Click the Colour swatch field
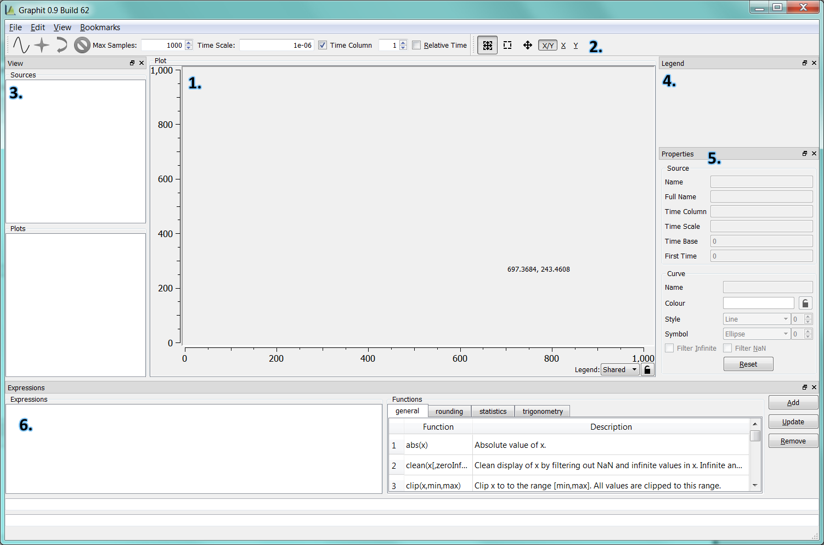Viewport: 824px width, 545px height. click(x=758, y=304)
